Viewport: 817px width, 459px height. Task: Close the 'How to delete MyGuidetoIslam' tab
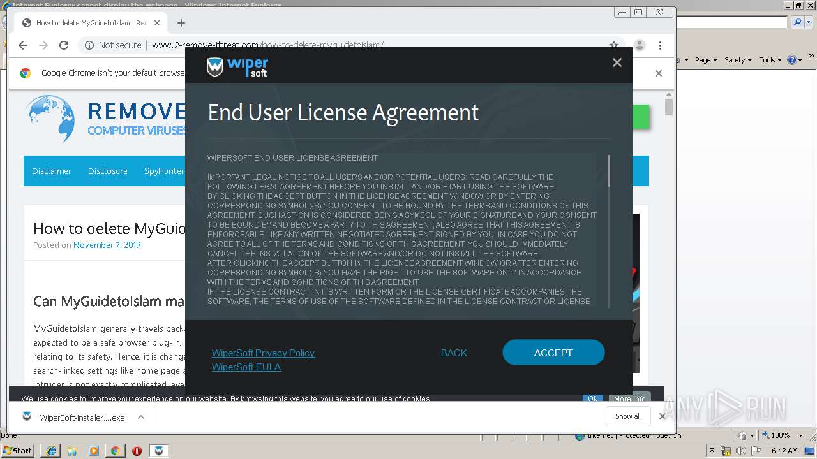157,23
